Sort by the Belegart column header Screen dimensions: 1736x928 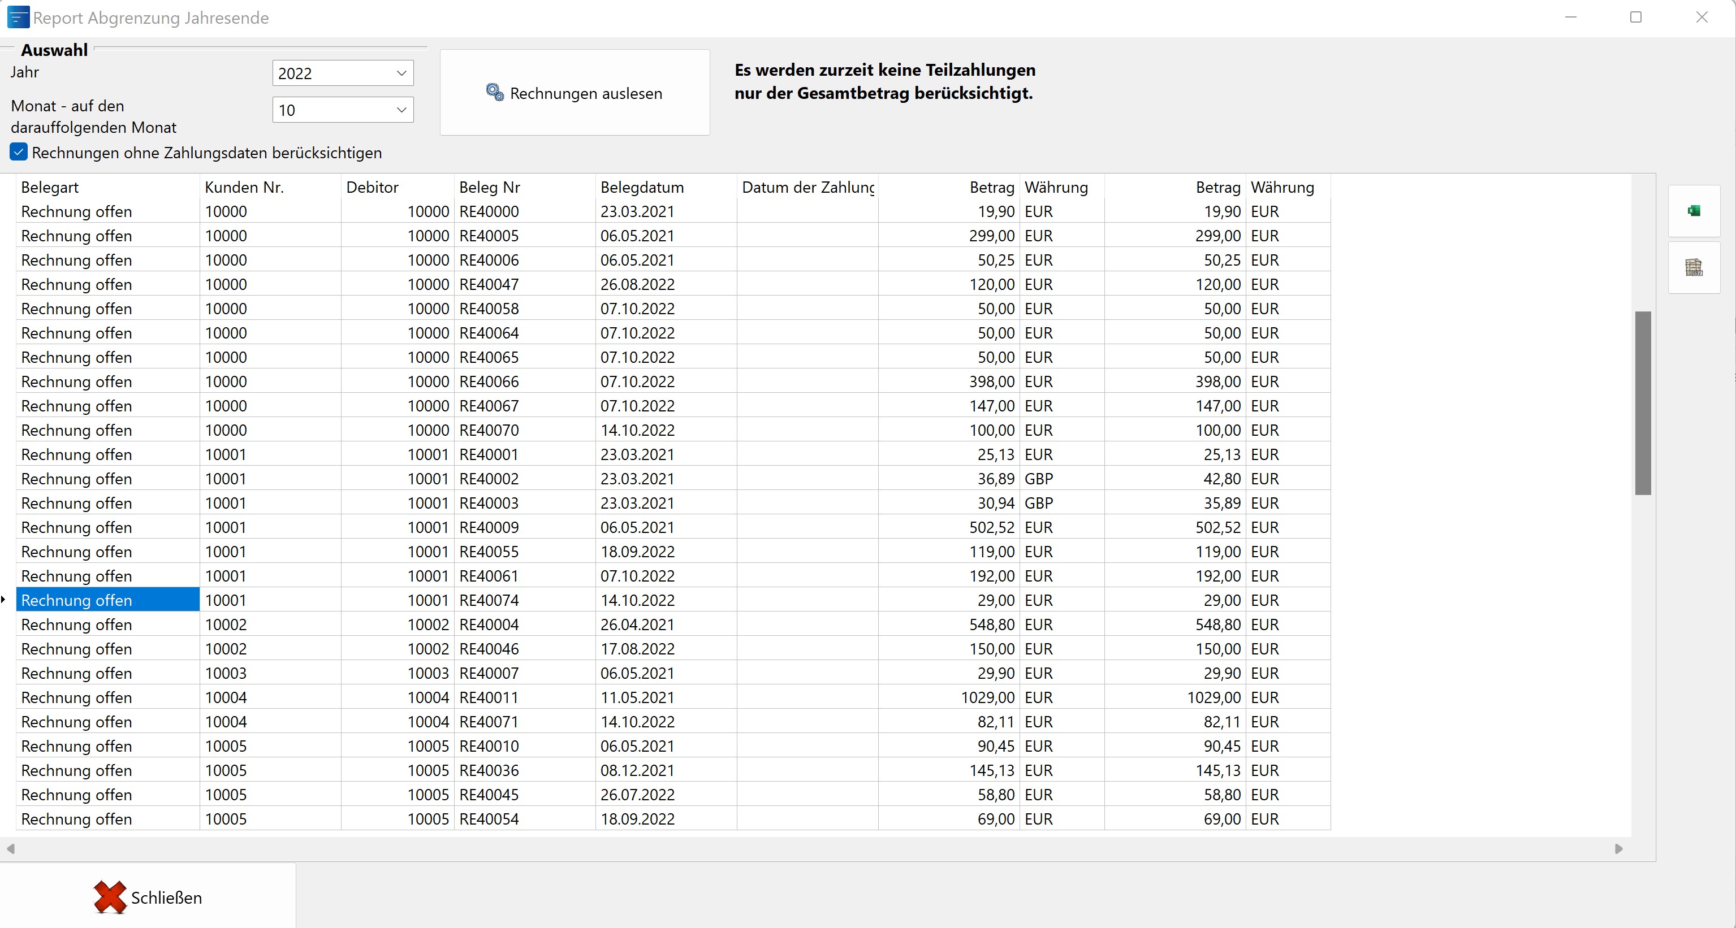click(x=108, y=187)
